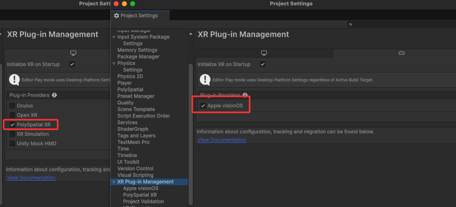Collapse the XR Plug-in Management tree node

click(114, 182)
